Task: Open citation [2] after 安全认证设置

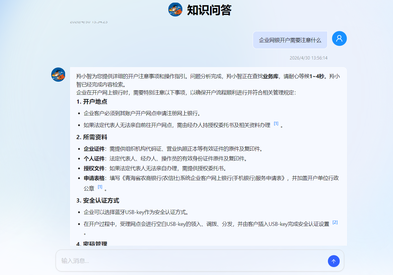Action: point(335,222)
